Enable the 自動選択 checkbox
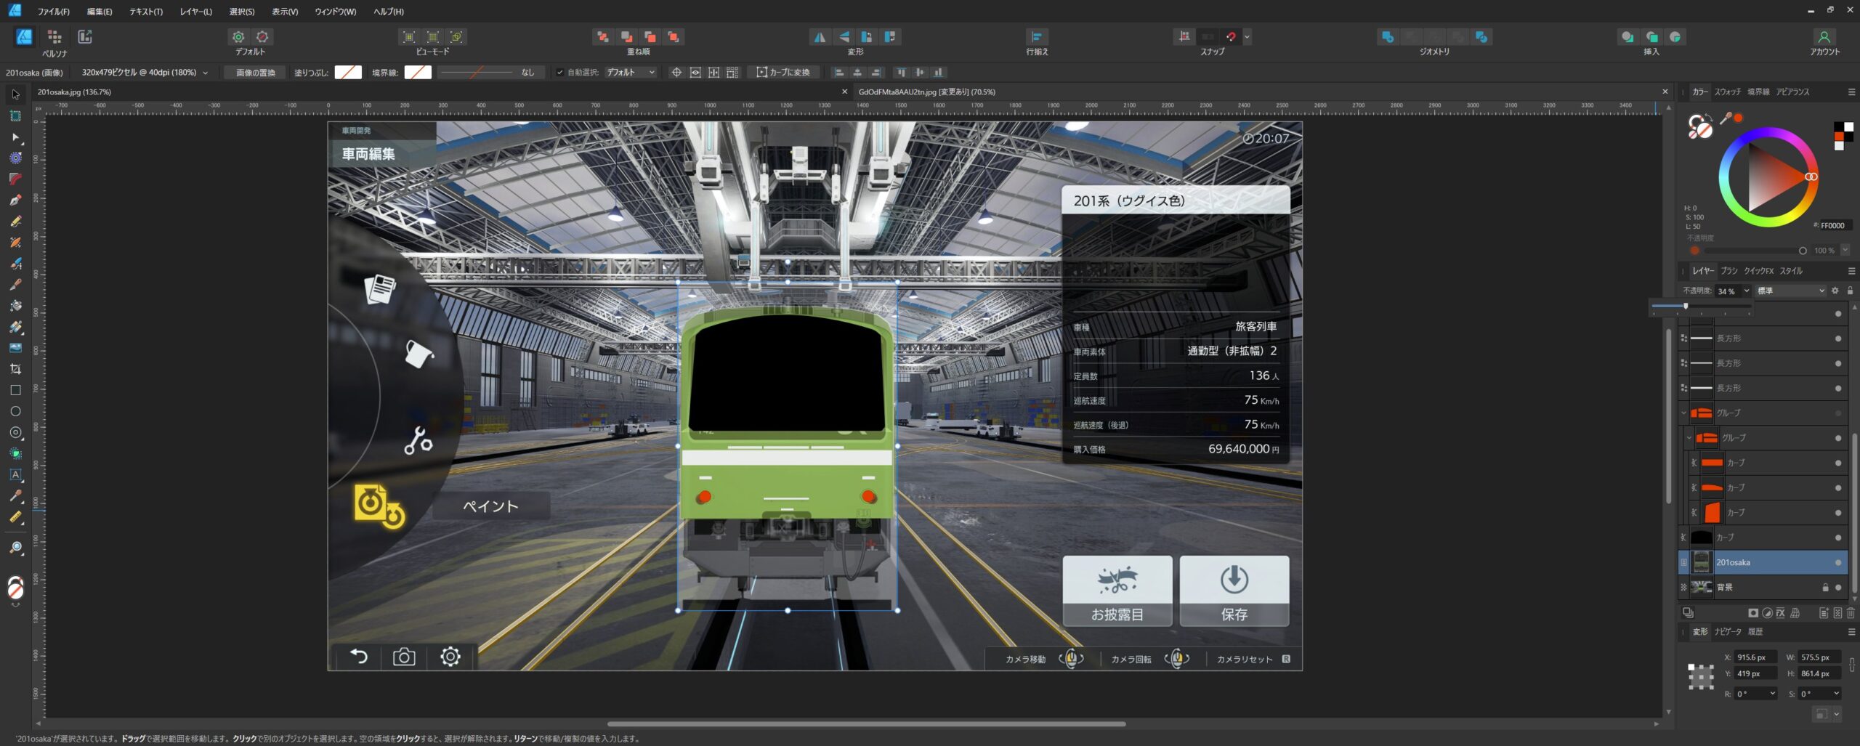This screenshot has width=1860, height=746. (559, 72)
